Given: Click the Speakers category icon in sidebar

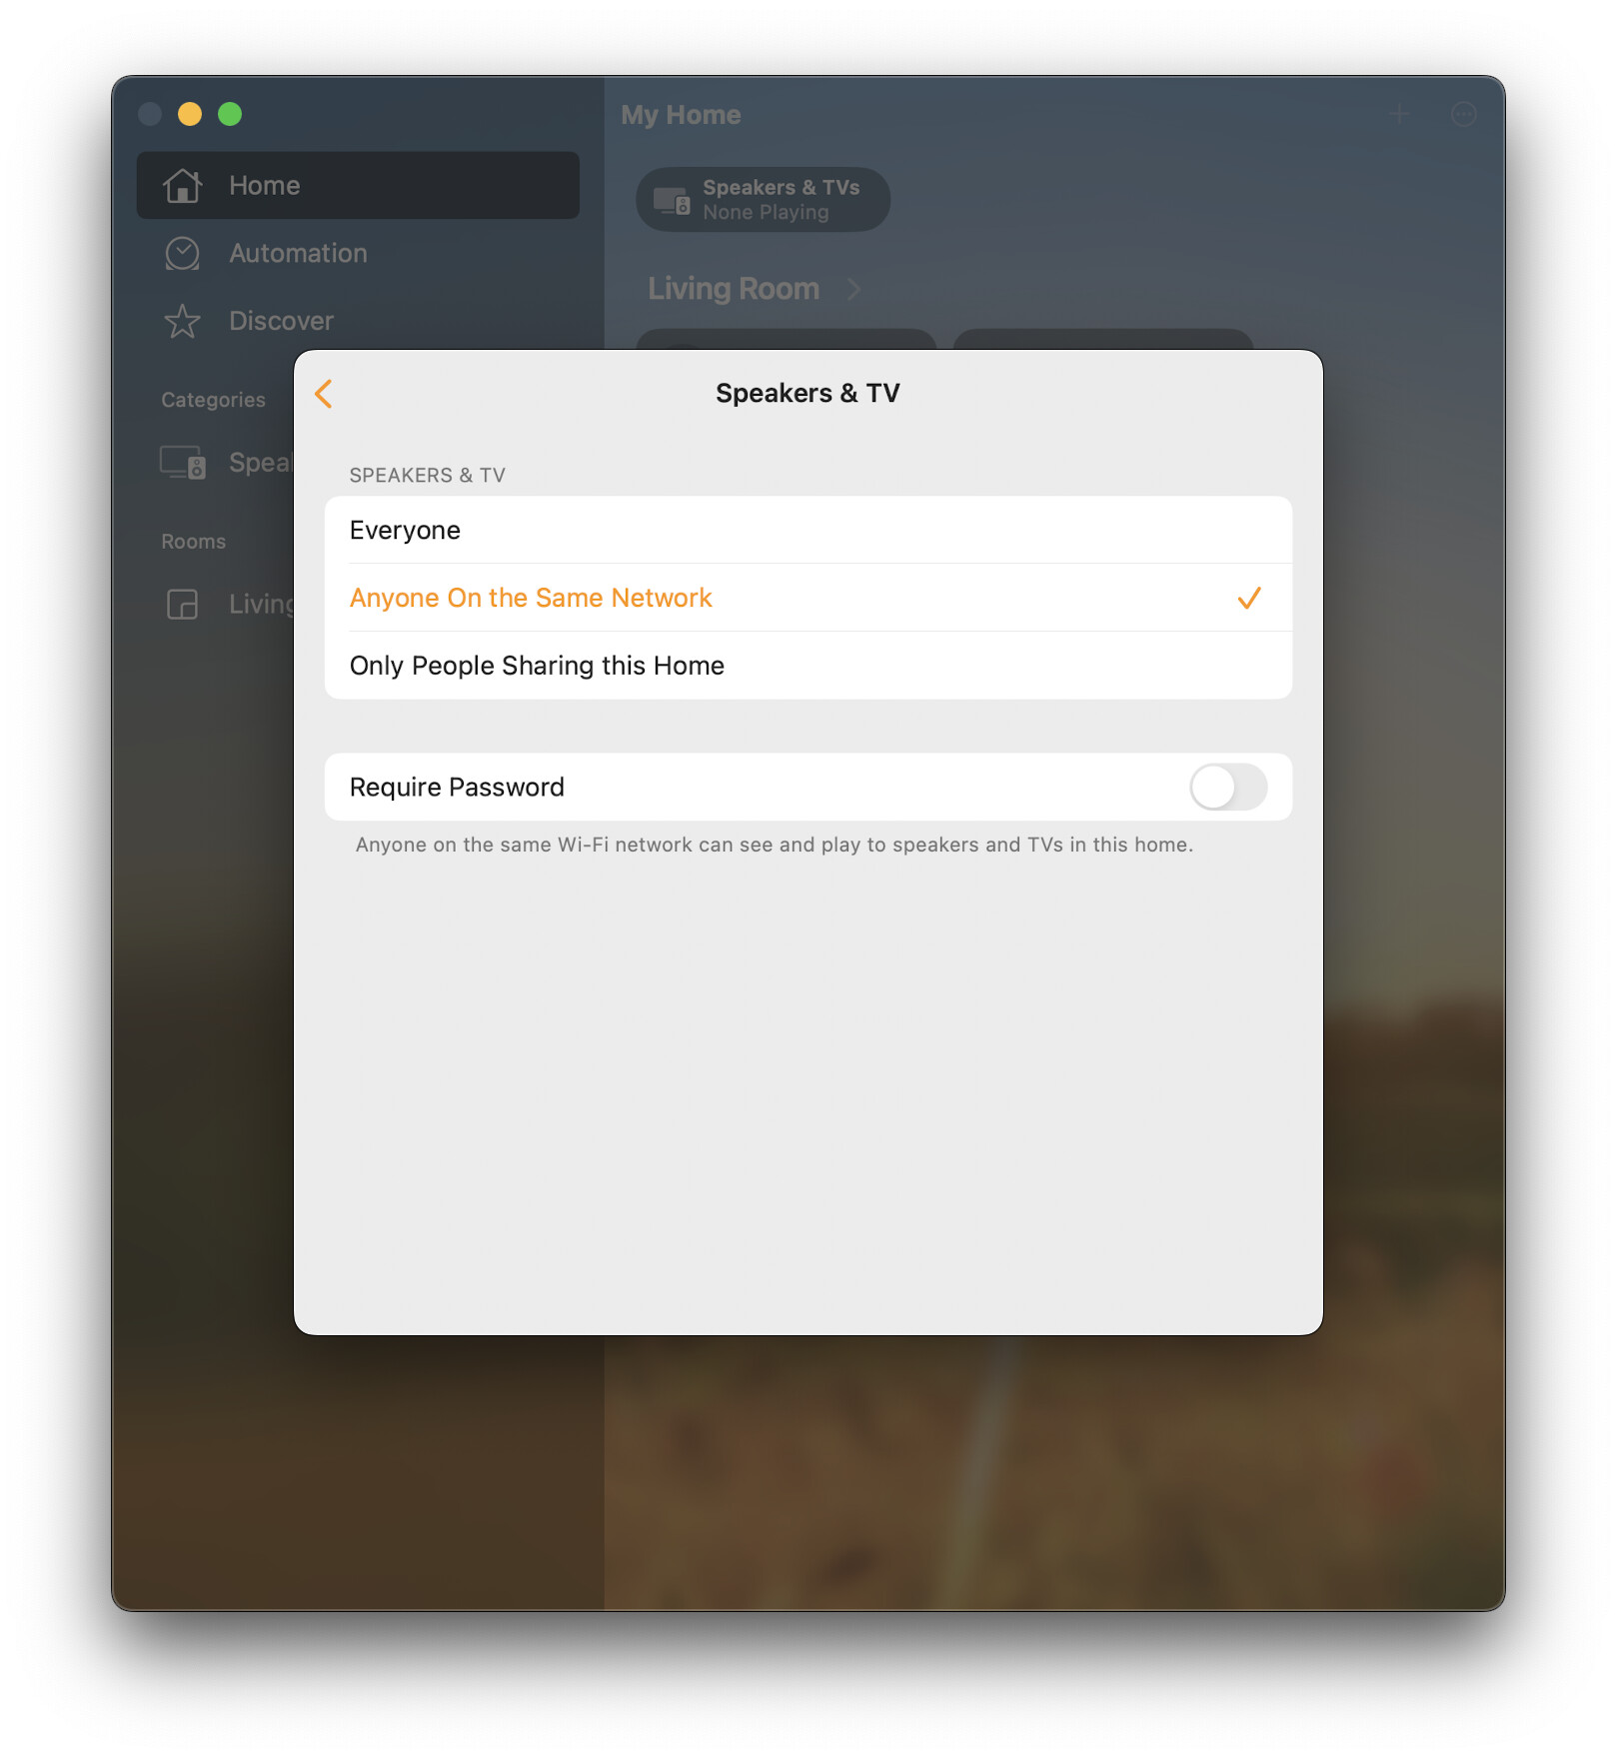Looking at the screenshot, I should [183, 463].
